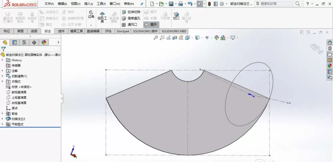
Task: Click the 评估 evaluate tab
Action: point(108,31)
